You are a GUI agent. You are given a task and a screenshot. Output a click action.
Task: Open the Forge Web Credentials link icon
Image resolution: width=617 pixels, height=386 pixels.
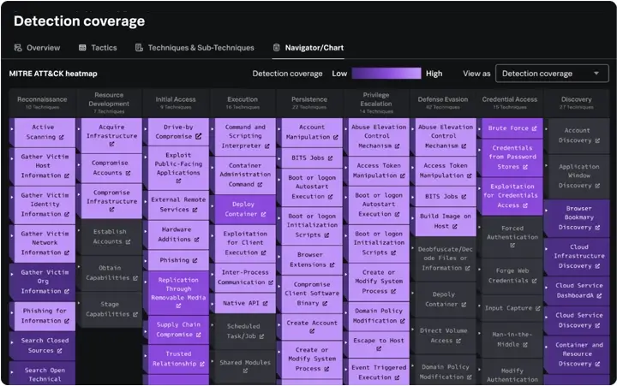532,281
